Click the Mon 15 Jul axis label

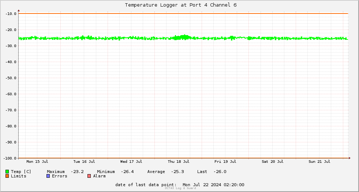[x=37, y=162]
